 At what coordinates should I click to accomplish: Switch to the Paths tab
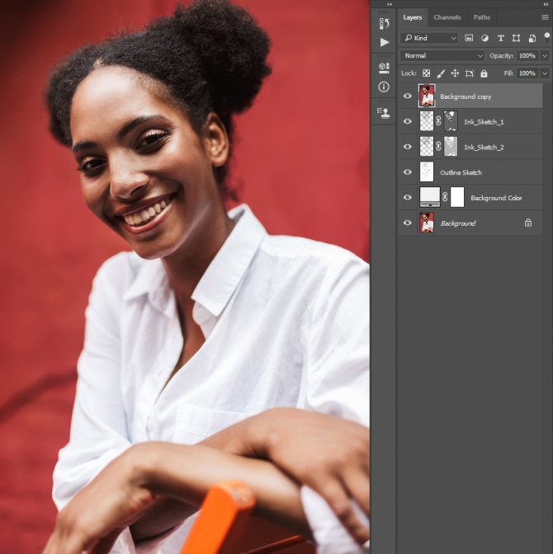coord(481,17)
